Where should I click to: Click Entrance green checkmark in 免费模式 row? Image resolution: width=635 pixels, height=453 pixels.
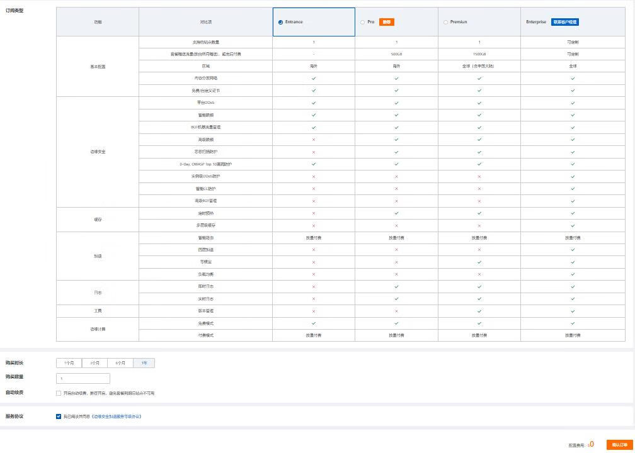314,323
